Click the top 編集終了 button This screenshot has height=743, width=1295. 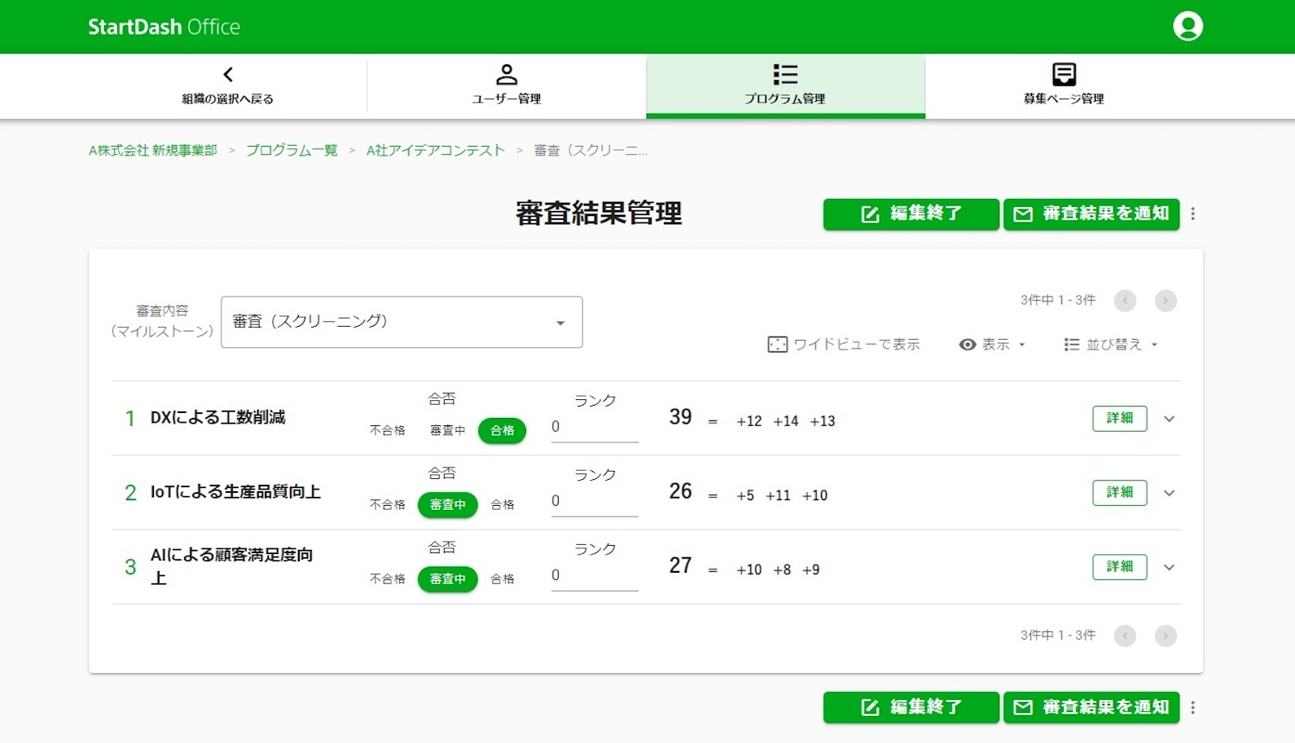911,214
